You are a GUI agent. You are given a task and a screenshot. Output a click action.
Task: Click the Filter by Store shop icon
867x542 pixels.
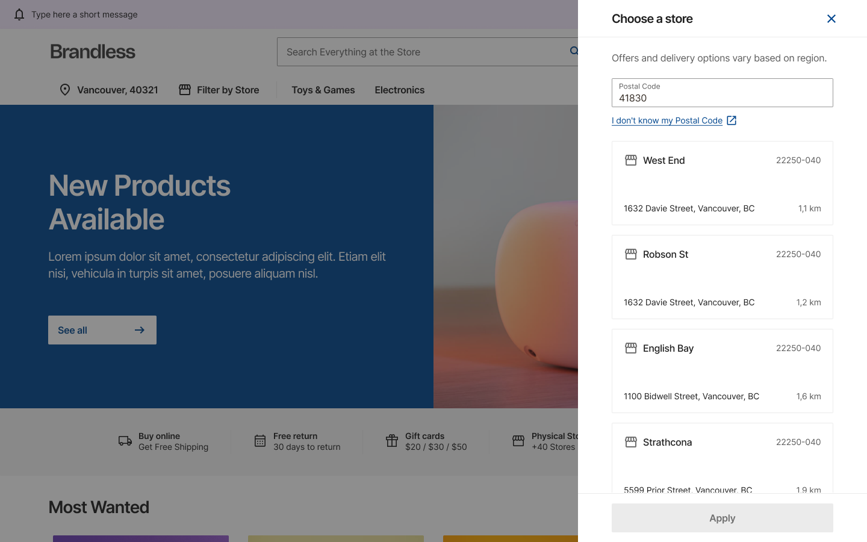[185, 90]
